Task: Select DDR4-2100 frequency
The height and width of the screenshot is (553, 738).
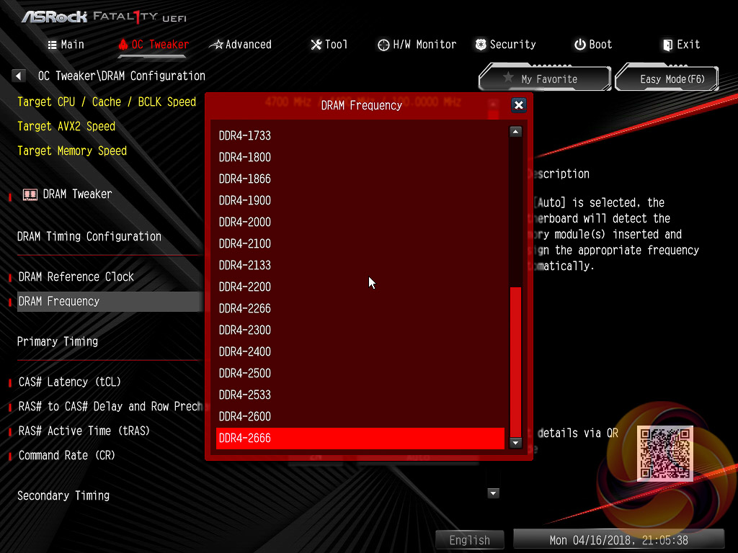Action: (360, 243)
